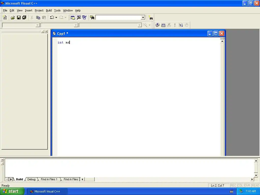Switch to Find in Files 2 tab

click(x=71, y=179)
